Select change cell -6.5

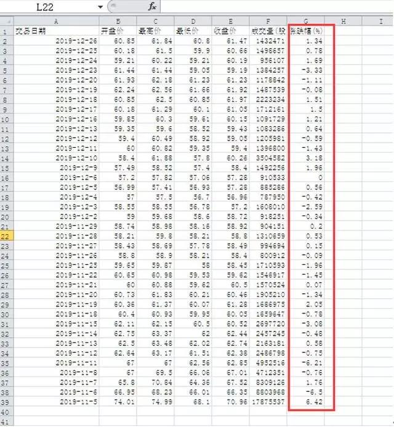pyautogui.click(x=305, y=392)
